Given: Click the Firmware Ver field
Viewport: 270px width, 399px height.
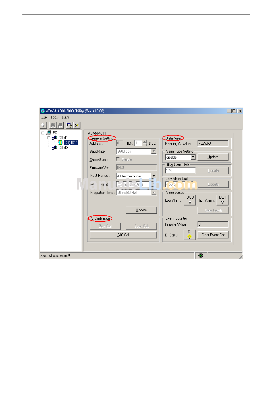Looking at the screenshot, I should point(136,167).
